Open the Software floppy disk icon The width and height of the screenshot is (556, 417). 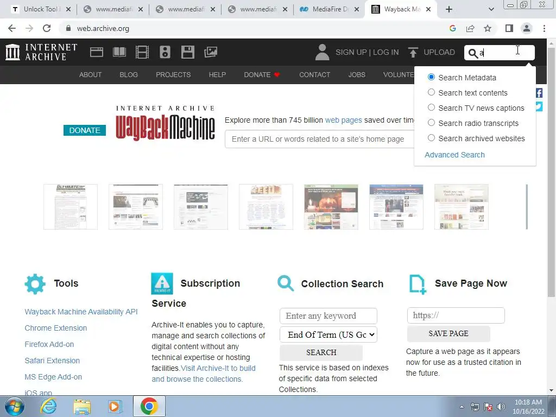point(187,52)
